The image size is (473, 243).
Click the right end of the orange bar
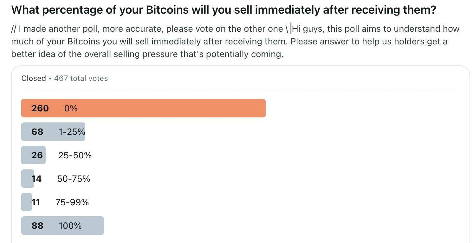[262, 108]
